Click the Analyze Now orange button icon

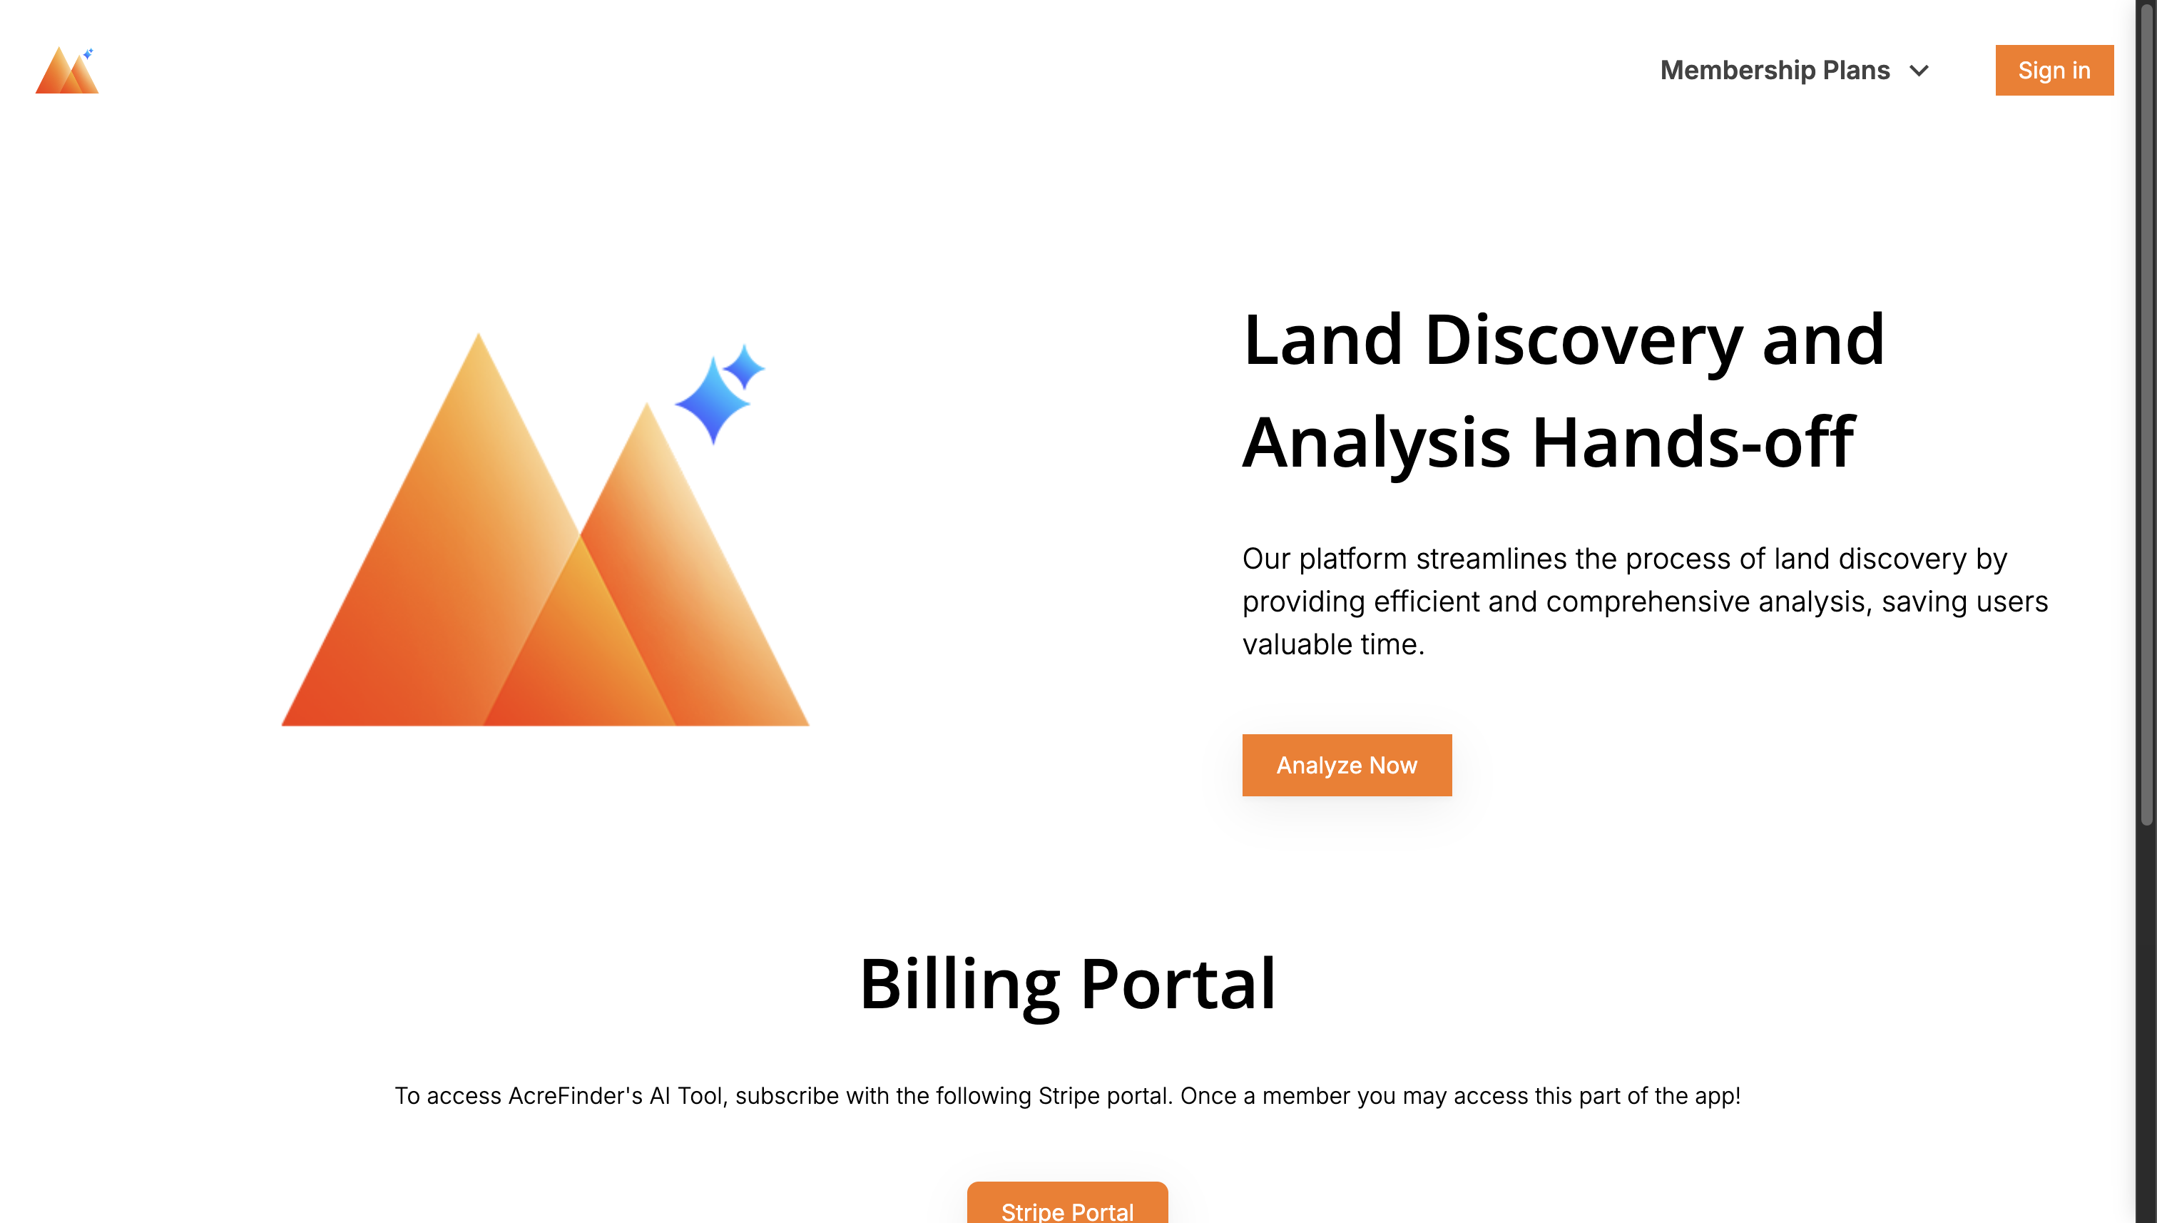click(x=1347, y=765)
